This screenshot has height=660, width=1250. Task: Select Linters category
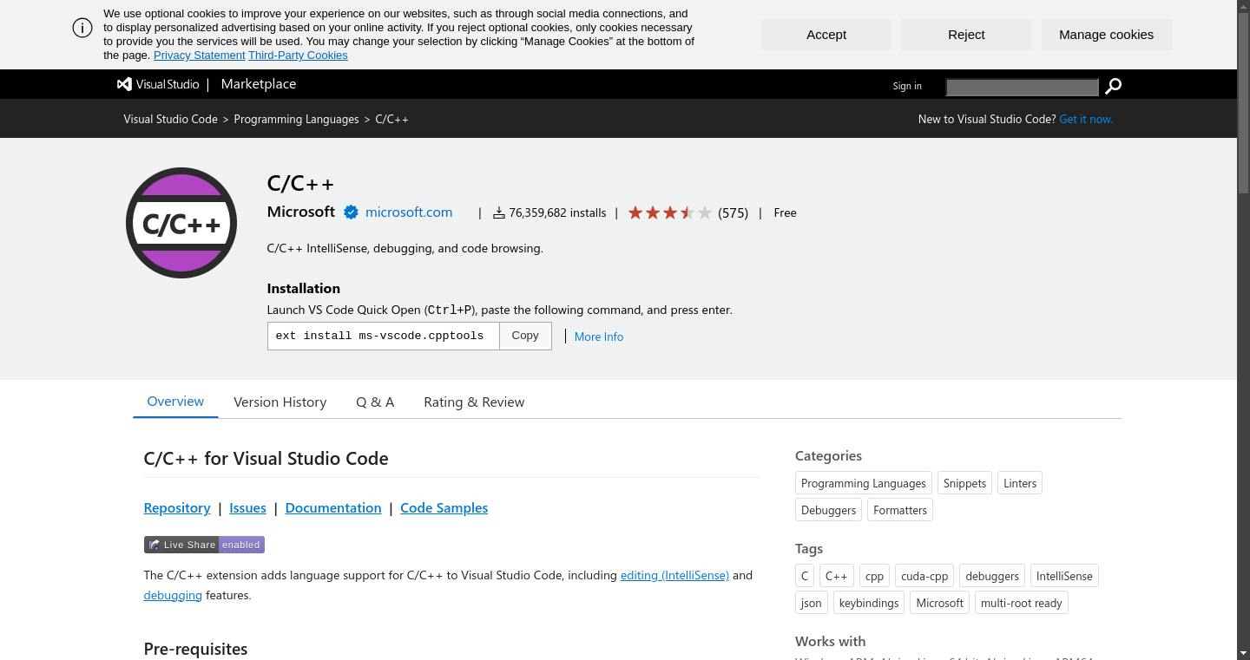tap(1020, 483)
